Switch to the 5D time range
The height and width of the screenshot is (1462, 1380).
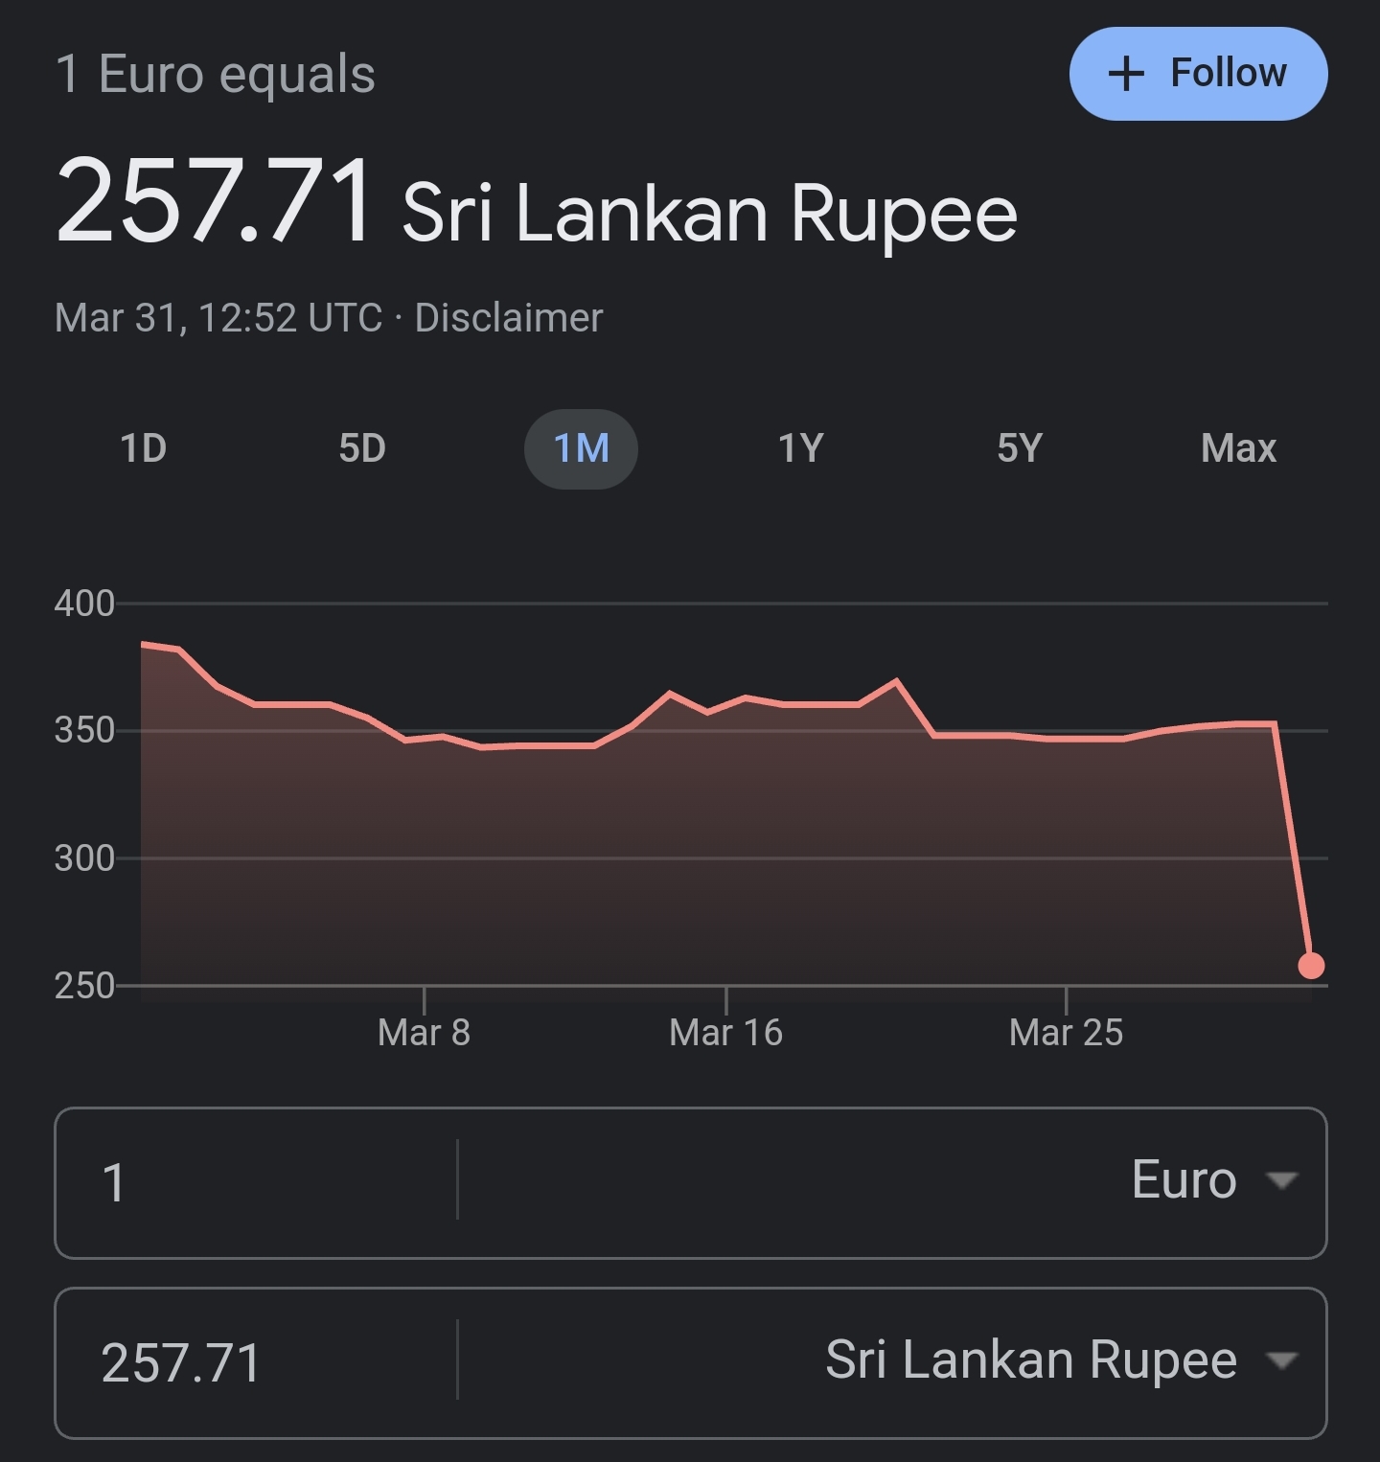coord(362,448)
